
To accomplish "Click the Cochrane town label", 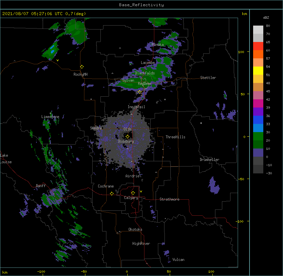I will [x=106, y=186].
